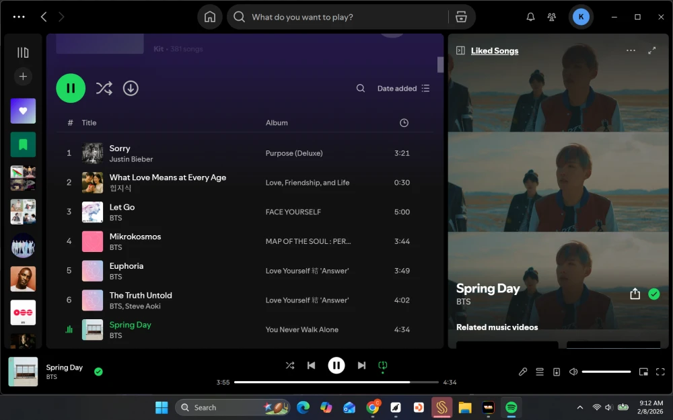Download the Liked Songs playlist

pyautogui.click(x=131, y=88)
